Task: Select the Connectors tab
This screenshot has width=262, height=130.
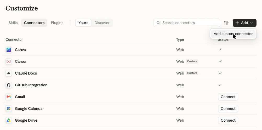Action: click(x=34, y=23)
